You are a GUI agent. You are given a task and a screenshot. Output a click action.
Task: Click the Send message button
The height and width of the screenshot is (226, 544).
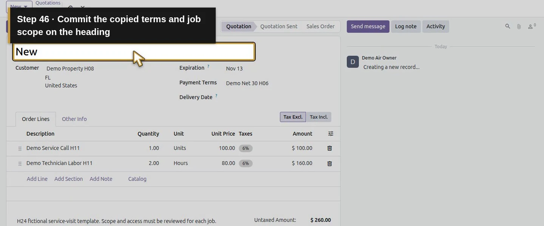[368, 26]
